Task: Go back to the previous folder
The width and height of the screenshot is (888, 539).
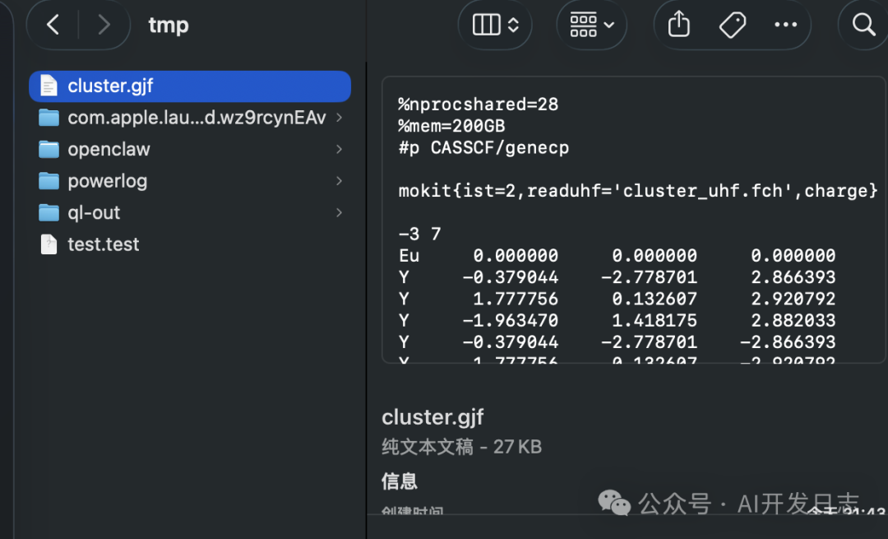Action: tap(53, 25)
